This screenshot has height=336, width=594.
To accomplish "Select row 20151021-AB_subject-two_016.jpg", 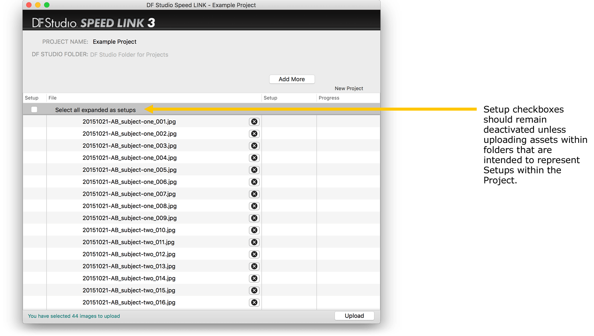I will pos(202,302).
